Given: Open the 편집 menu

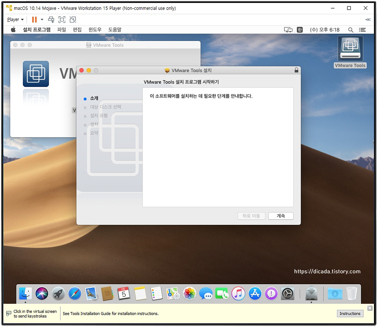Looking at the screenshot, I should [x=77, y=29].
